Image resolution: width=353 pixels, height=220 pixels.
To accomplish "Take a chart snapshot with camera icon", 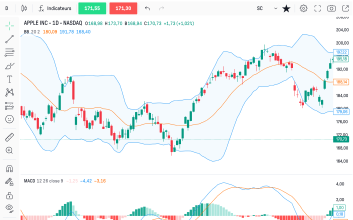I will (x=331, y=8).
